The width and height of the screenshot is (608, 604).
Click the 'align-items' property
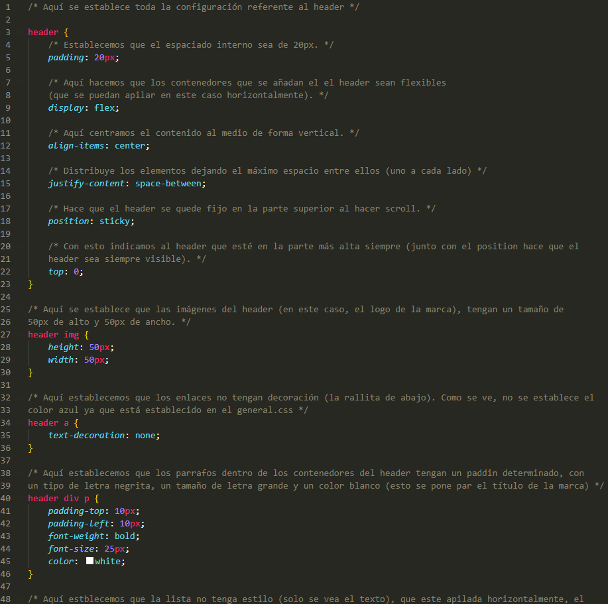pos(76,146)
